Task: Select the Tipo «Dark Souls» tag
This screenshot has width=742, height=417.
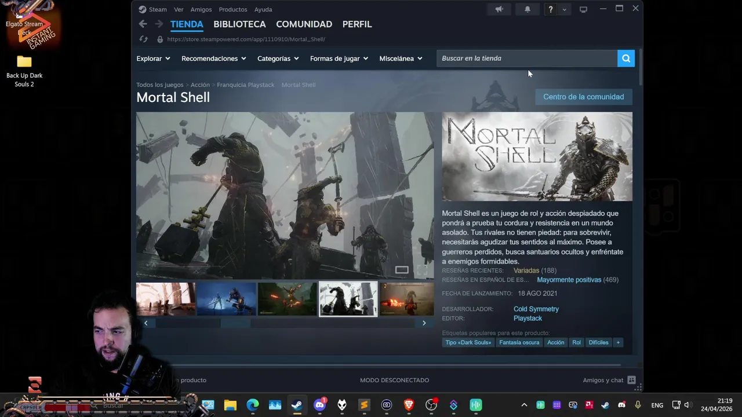Action: (x=468, y=342)
